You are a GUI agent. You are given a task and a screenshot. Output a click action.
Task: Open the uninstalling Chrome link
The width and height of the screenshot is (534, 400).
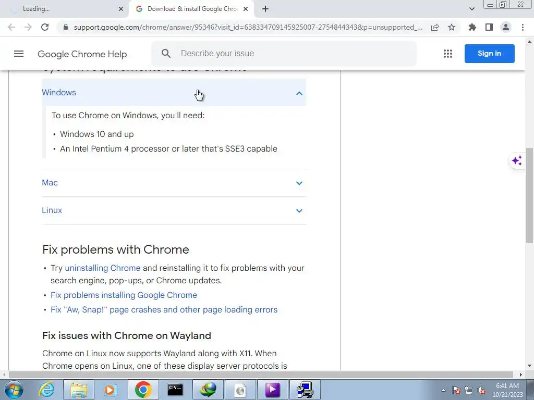click(x=103, y=268)
